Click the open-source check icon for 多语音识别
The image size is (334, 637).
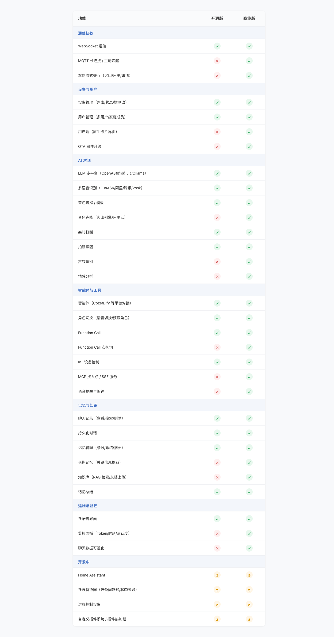tap(217, 188)
